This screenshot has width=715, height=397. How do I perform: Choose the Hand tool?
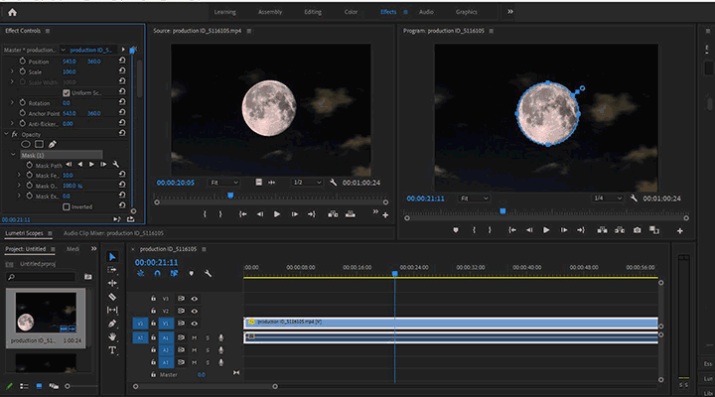click(112, 336)
